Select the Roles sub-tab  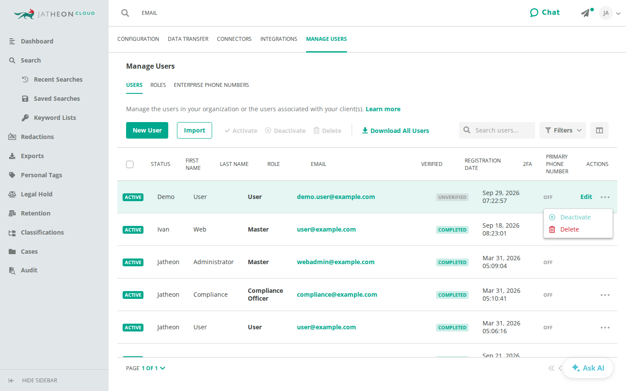pos(158,85)
